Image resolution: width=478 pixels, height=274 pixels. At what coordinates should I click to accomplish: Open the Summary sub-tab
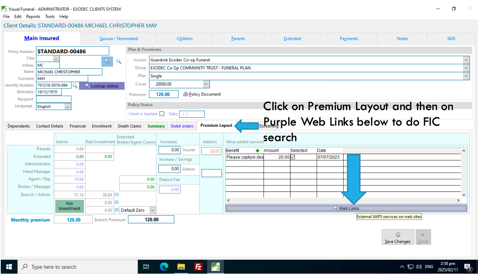coord(156,126)
